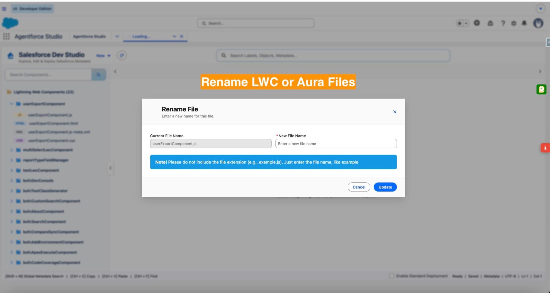Click the Metadata label in the status bar
550x293 pixels.
pyautogui.click(x=492, y=276)
